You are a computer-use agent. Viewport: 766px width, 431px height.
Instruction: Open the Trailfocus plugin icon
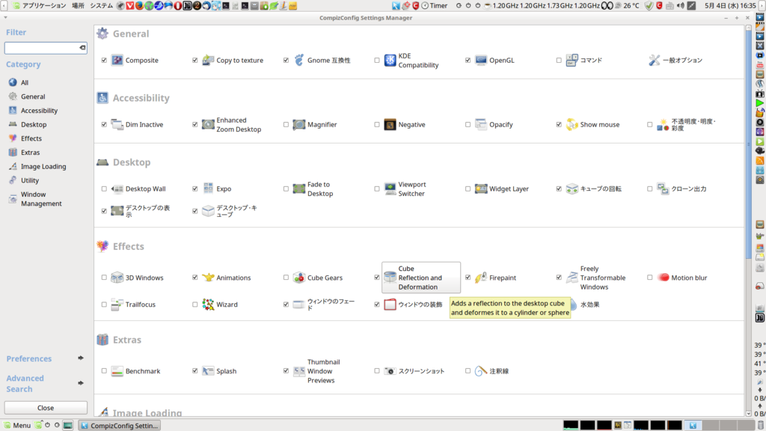point(117,305)
